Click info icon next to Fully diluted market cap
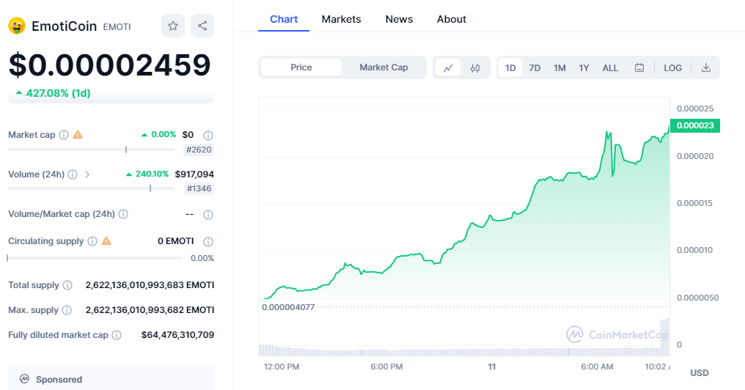This screenshot has height=390, width=745. (x=117, y=335)
